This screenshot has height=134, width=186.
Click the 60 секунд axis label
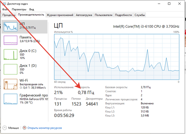(60, 82)
